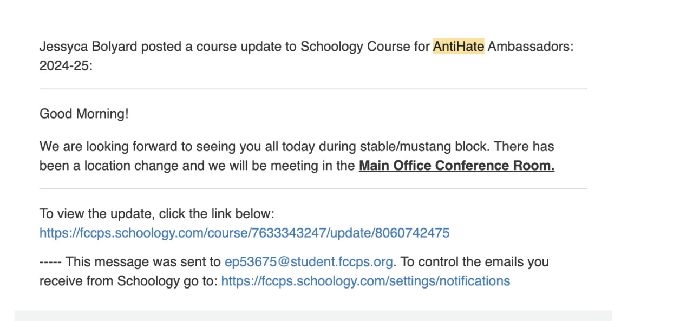The image size is (693, 321).
Task: Click This message was sent to text
Action: pyautogui.click(x=143, y=262)
